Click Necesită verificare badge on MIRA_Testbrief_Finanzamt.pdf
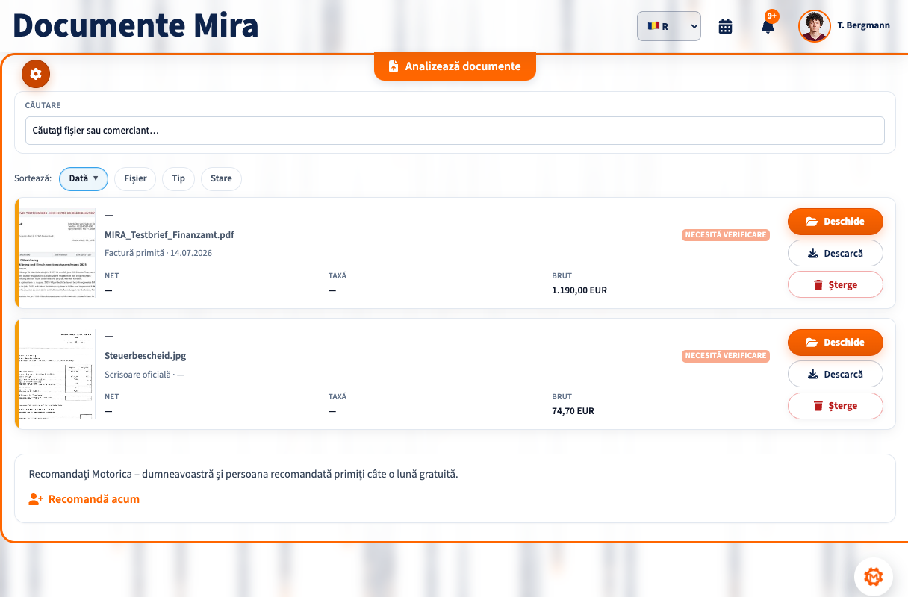The height and width of the screenshot is (597, 908). (726, 235)
